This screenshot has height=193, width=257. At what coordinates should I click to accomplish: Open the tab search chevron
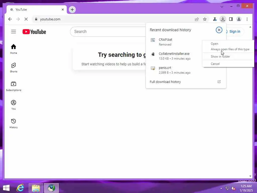coord(222,7)
